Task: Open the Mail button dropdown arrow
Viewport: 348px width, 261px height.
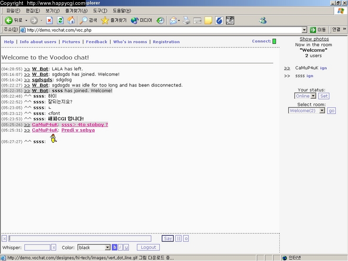Action: pos(179,20)
